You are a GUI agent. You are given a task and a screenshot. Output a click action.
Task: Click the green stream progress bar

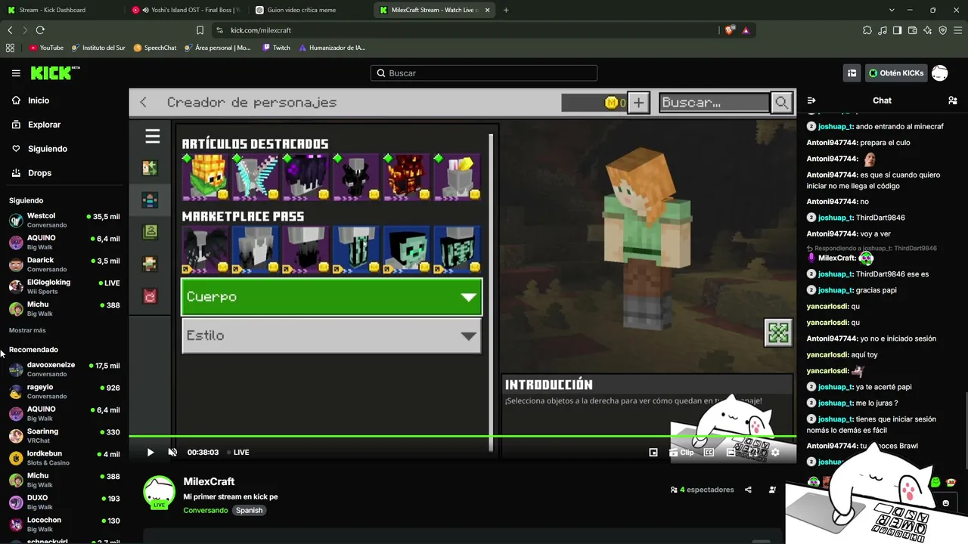462,436
